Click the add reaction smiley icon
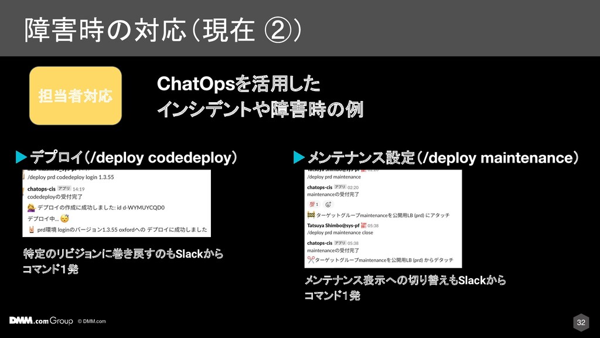The image size is (600, 338). (x=328, y=204)
